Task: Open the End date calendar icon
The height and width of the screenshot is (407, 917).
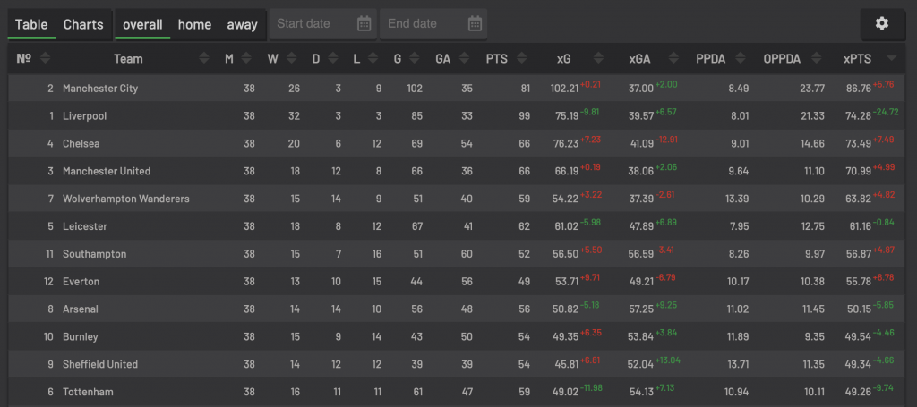Action: pyautogui.click(x=475, y=24)
